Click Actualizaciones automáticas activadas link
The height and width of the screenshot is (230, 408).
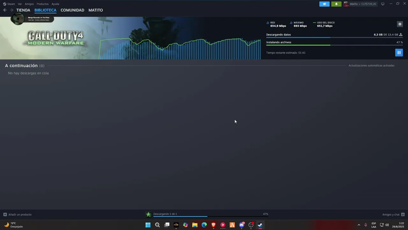(x=371, y=65)
